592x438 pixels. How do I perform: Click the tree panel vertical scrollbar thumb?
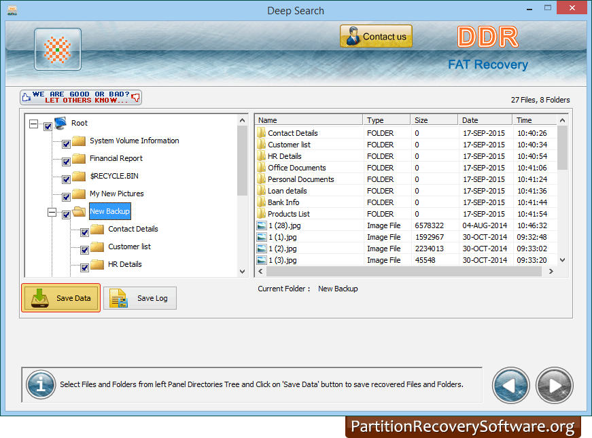(243, 161)
